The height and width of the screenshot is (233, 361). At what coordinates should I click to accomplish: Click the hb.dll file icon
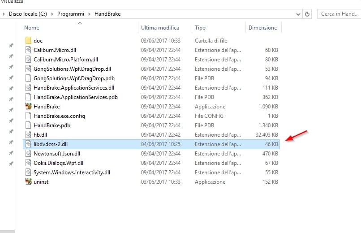28,135
